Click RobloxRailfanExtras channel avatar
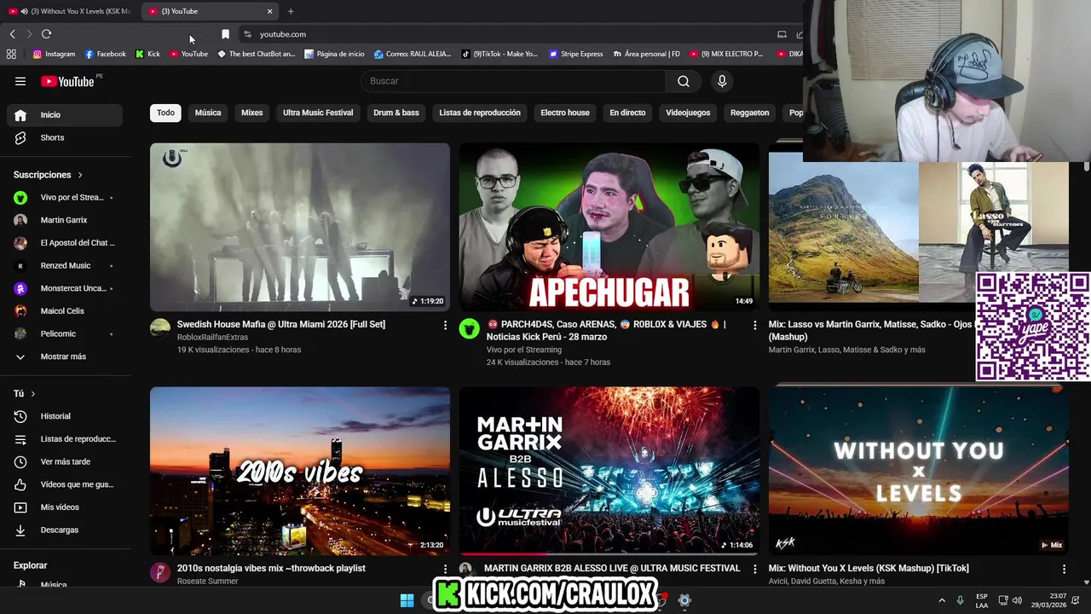The height and width of the screenshot is (614, 1091). pyautogui.click(x=160, y=328)
